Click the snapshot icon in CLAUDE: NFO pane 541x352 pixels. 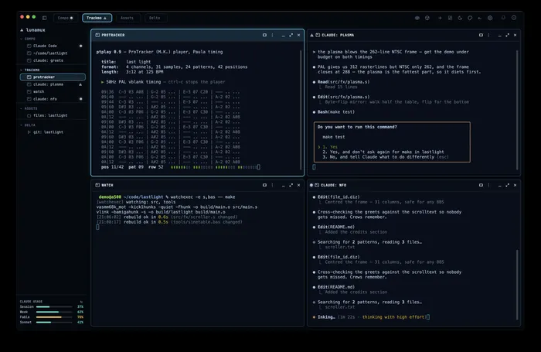coord(481,185)
